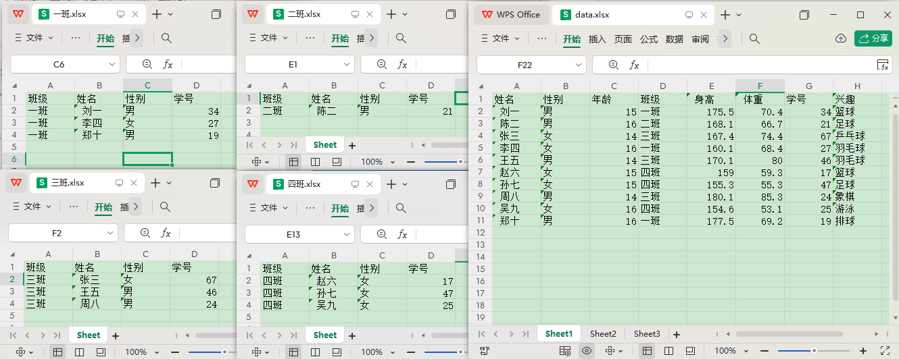Click the display icon on data.xlsx tab
The height and width of the screenshot is (359, 899).
coord(689,14)
